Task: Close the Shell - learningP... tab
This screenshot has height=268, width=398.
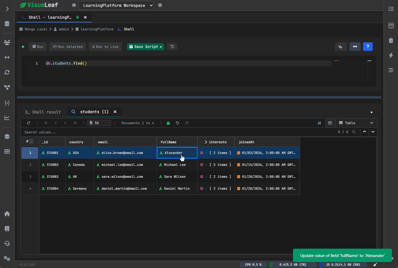Action: pyautogui.click(x=85, y=17)
